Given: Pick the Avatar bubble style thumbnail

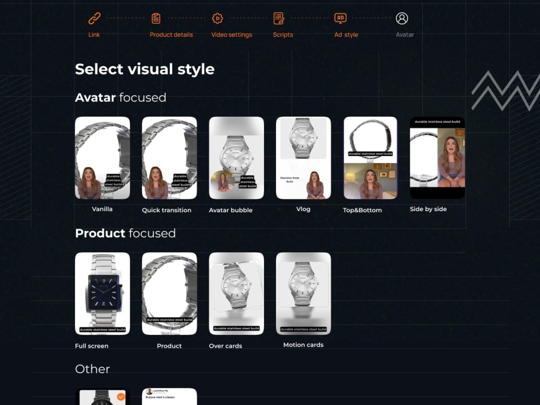Looking at the screenshot, I should (237, 158).
